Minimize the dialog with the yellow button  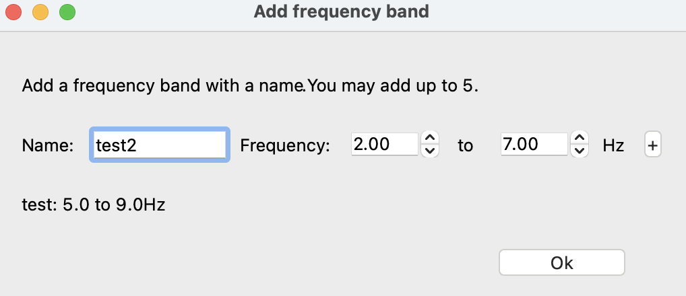40,12
